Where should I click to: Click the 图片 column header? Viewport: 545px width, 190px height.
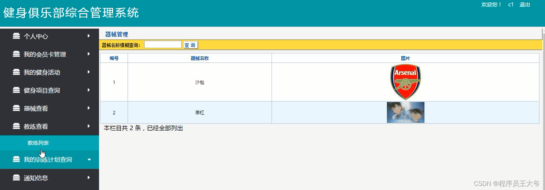tap(405, 58)
